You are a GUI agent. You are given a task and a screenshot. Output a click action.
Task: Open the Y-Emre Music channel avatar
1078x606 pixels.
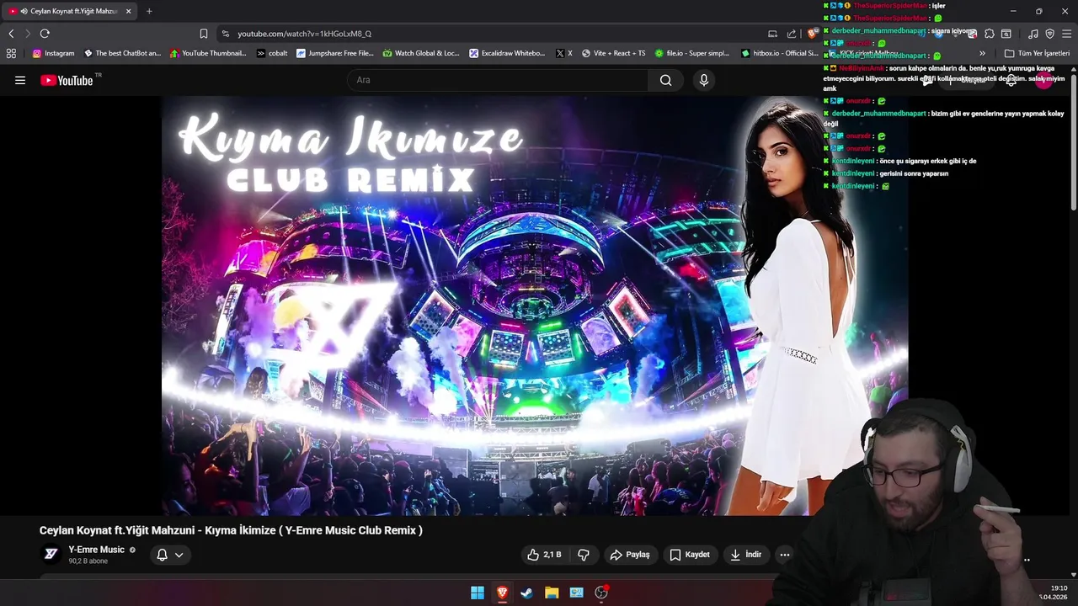51,554
